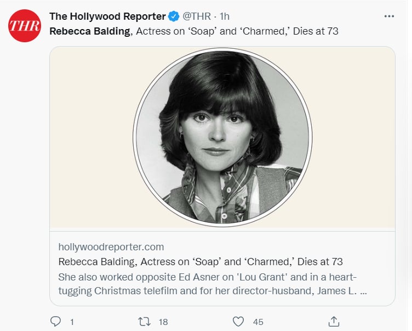412x331 pixels.
Task: Open the share tweet upload icon
Action: [x=334, y=321]
